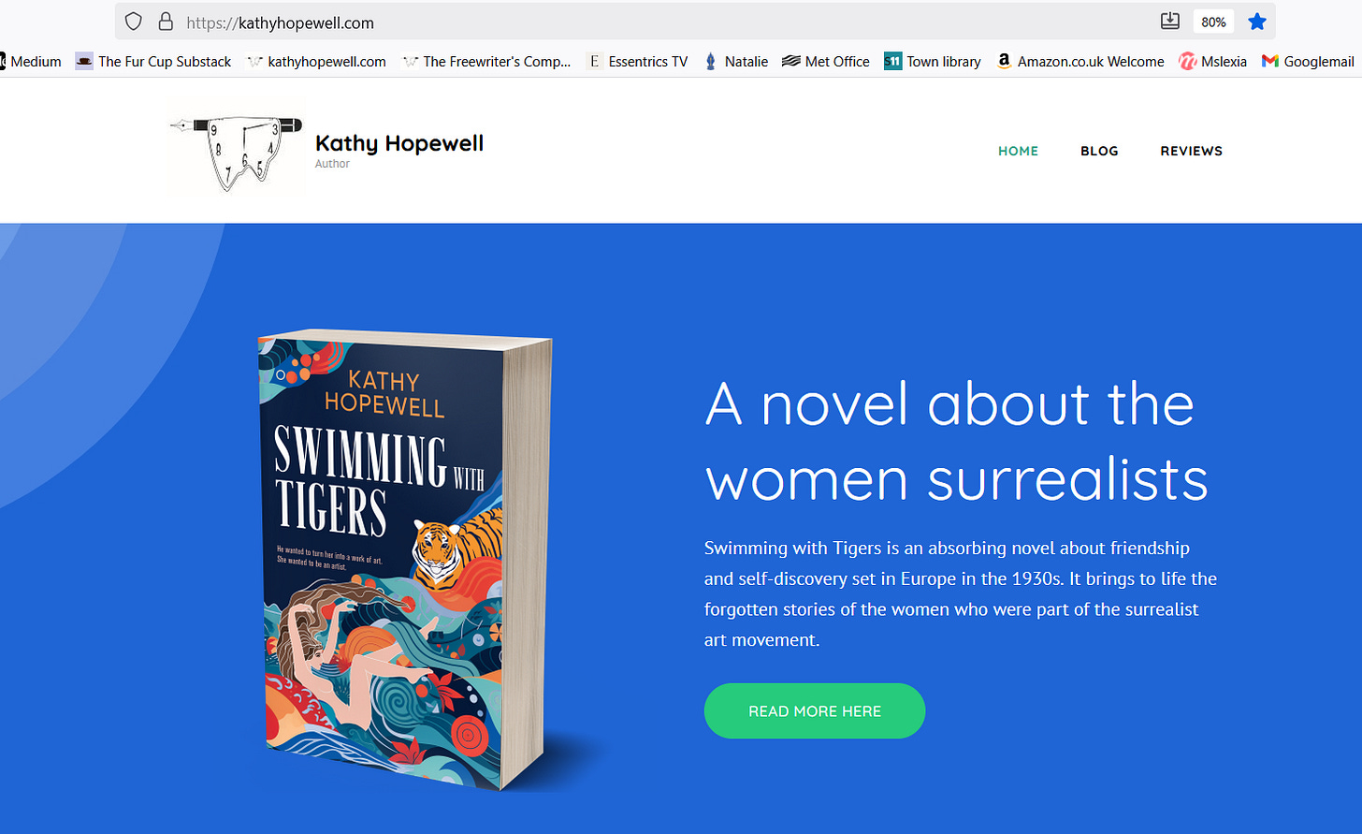
Task: Click the shield tracking protection icon
Action: [x=134, y=22]
